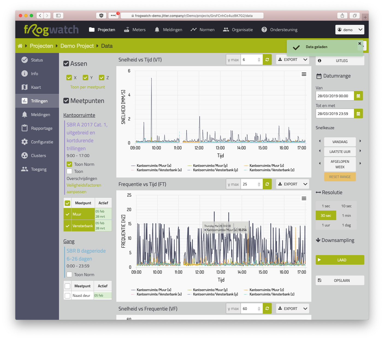Uncheck the X axis checkbox

69,78
